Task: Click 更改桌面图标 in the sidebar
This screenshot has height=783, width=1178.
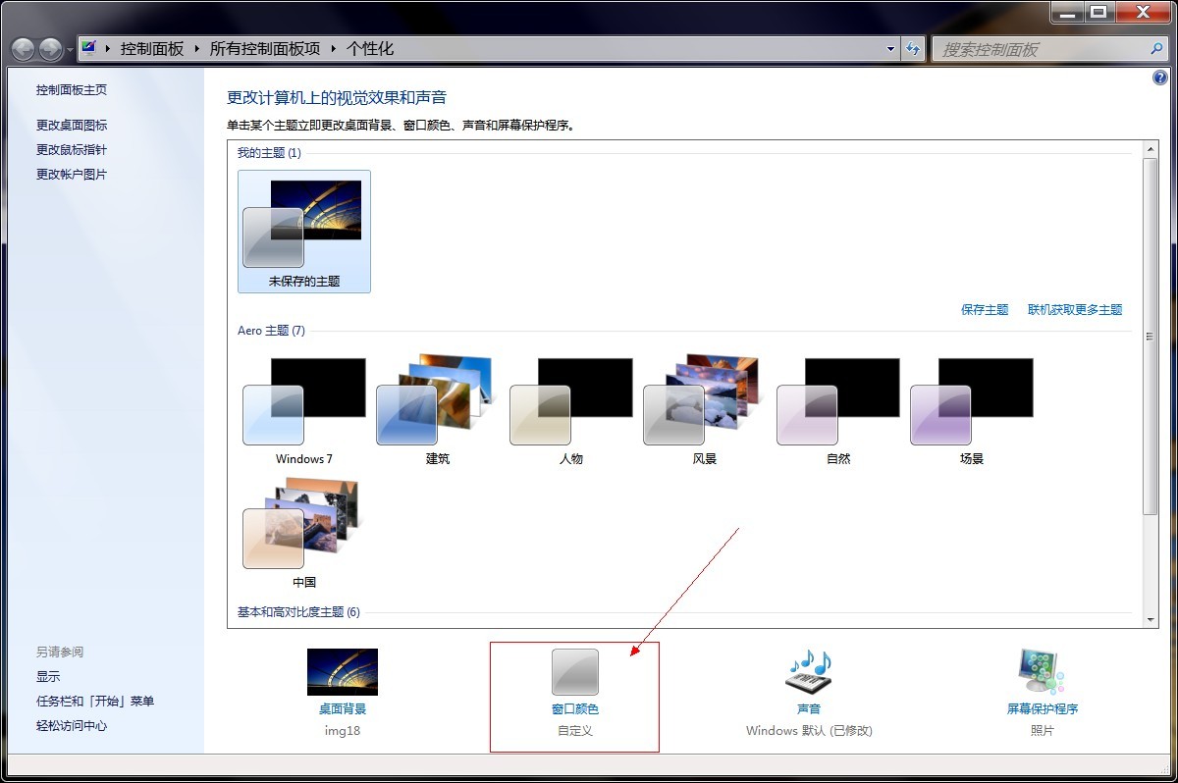Action: (x=72, y=126)
